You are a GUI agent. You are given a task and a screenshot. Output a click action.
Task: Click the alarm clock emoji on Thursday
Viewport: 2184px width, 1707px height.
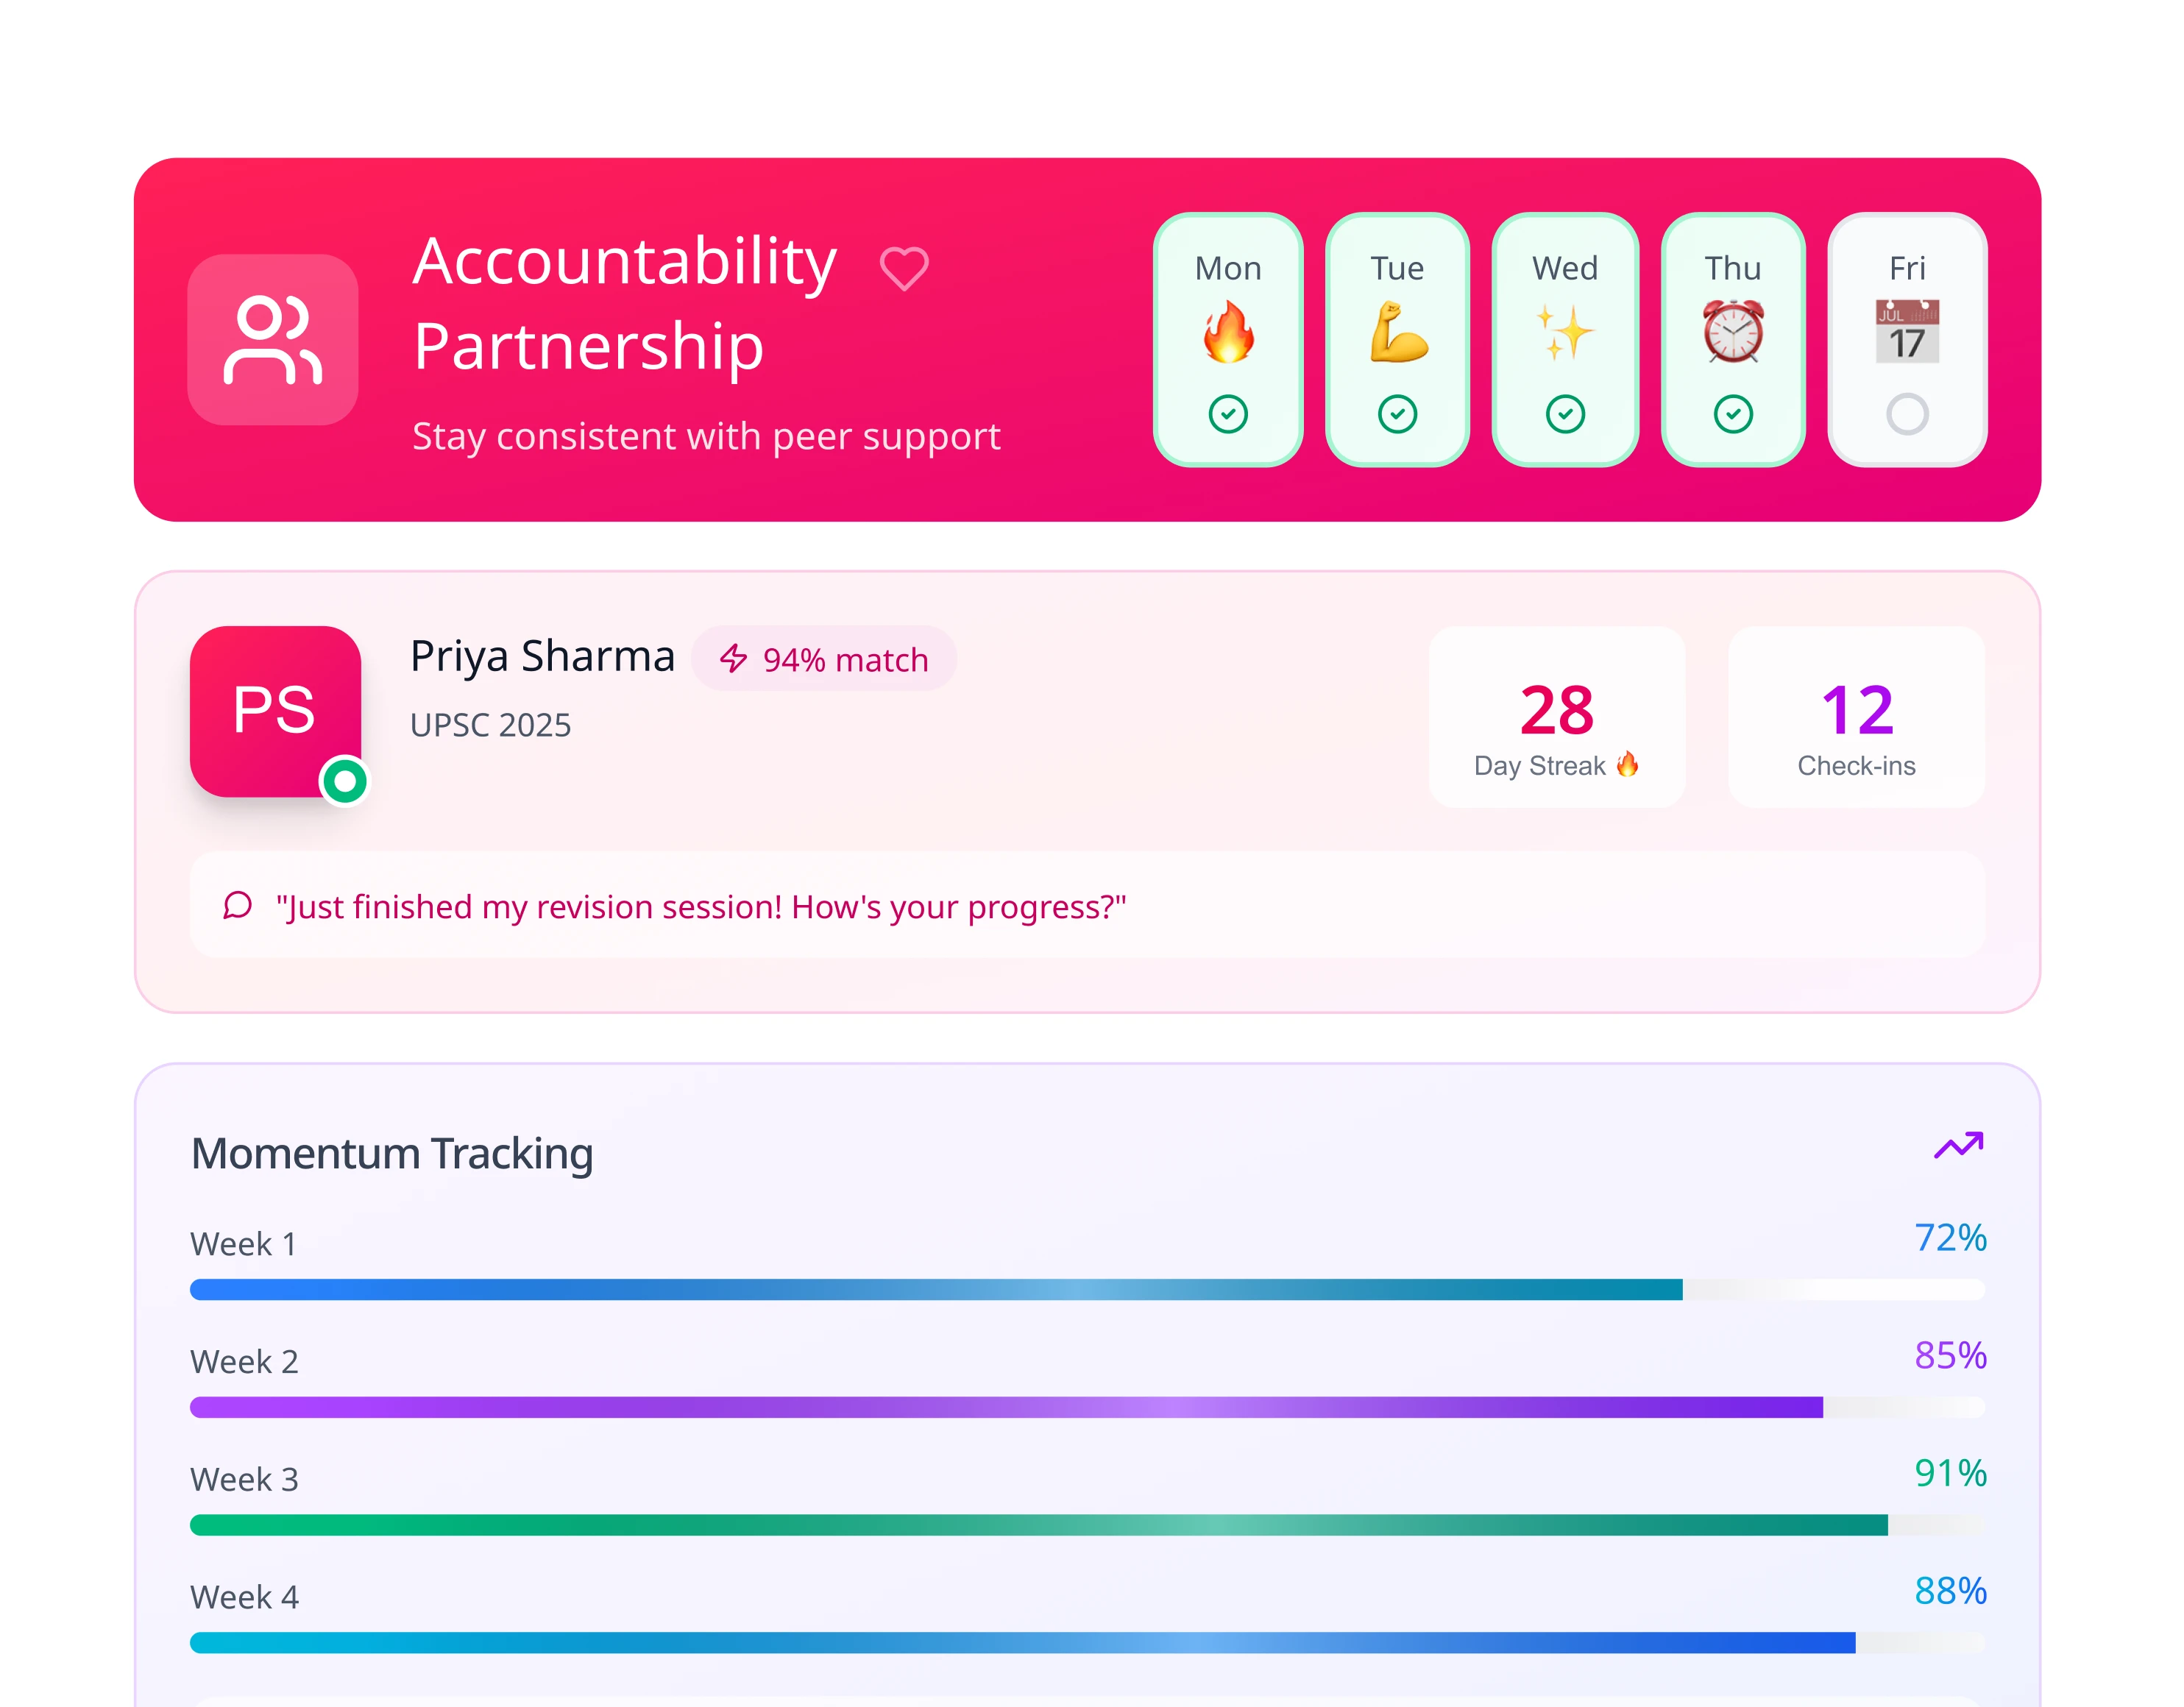tap(1733, 332)
